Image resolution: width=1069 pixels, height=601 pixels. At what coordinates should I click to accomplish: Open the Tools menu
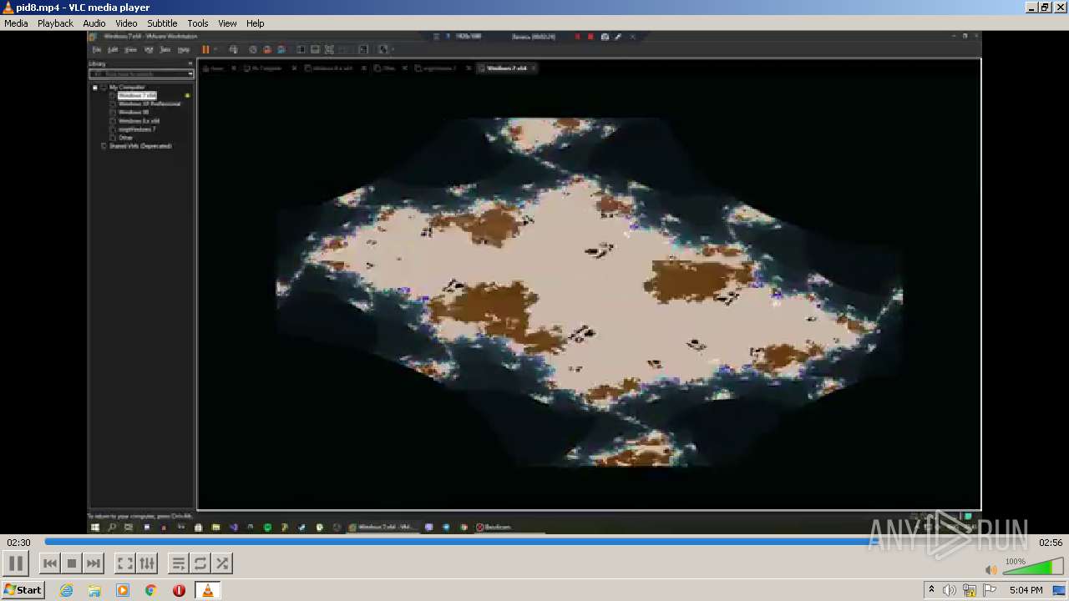click(x=198, y=23)
